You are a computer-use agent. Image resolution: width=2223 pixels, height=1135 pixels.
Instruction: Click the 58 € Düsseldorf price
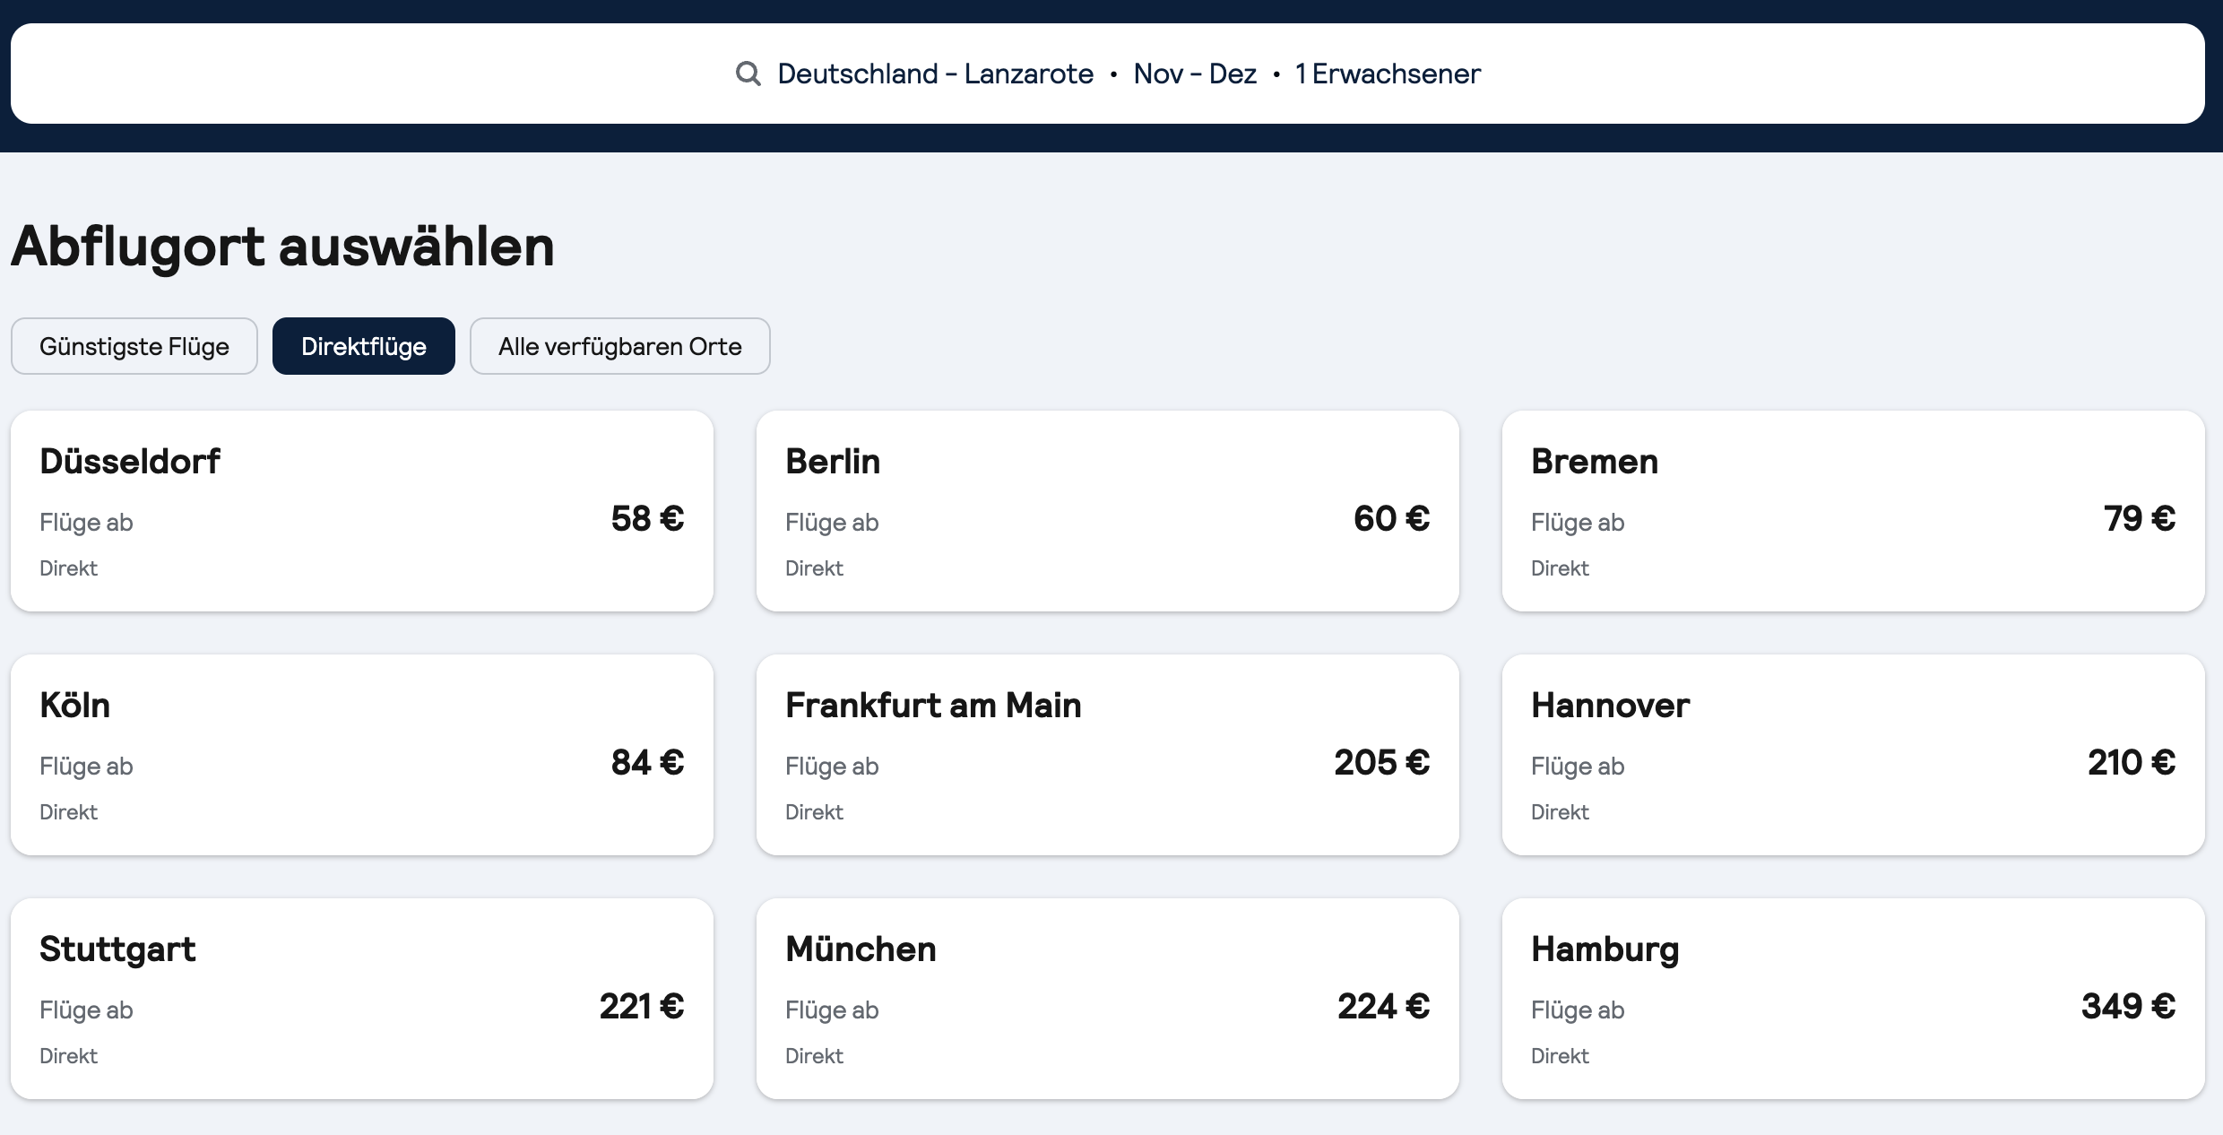pyautogui.click(x=647, y=518)
